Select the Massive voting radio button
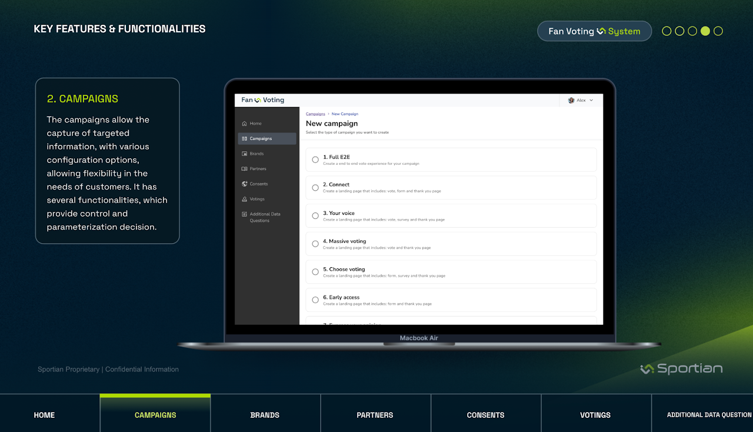Image resolution: width=753 pixels, height=432 pixels. click(x=315, y=244)
